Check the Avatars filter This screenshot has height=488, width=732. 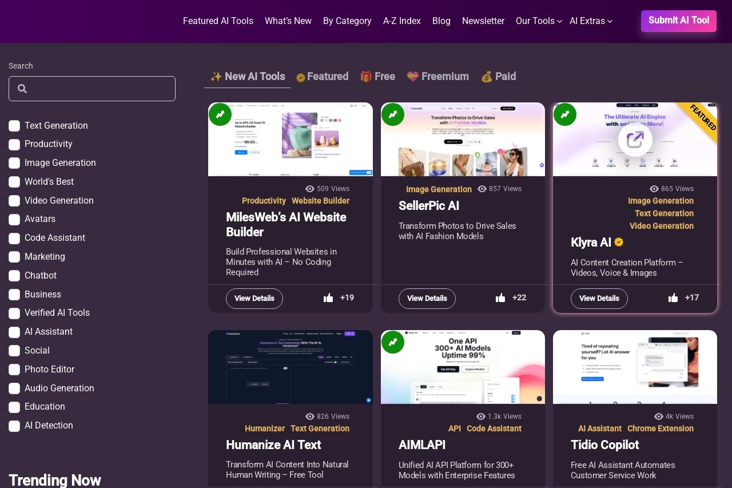pyautogui.click(x=14, y=220)
